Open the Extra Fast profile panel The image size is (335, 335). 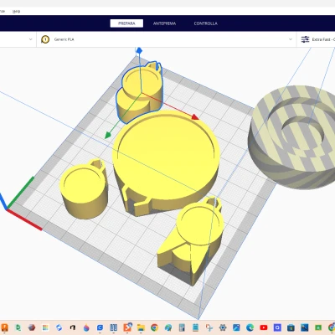point(317,39)
